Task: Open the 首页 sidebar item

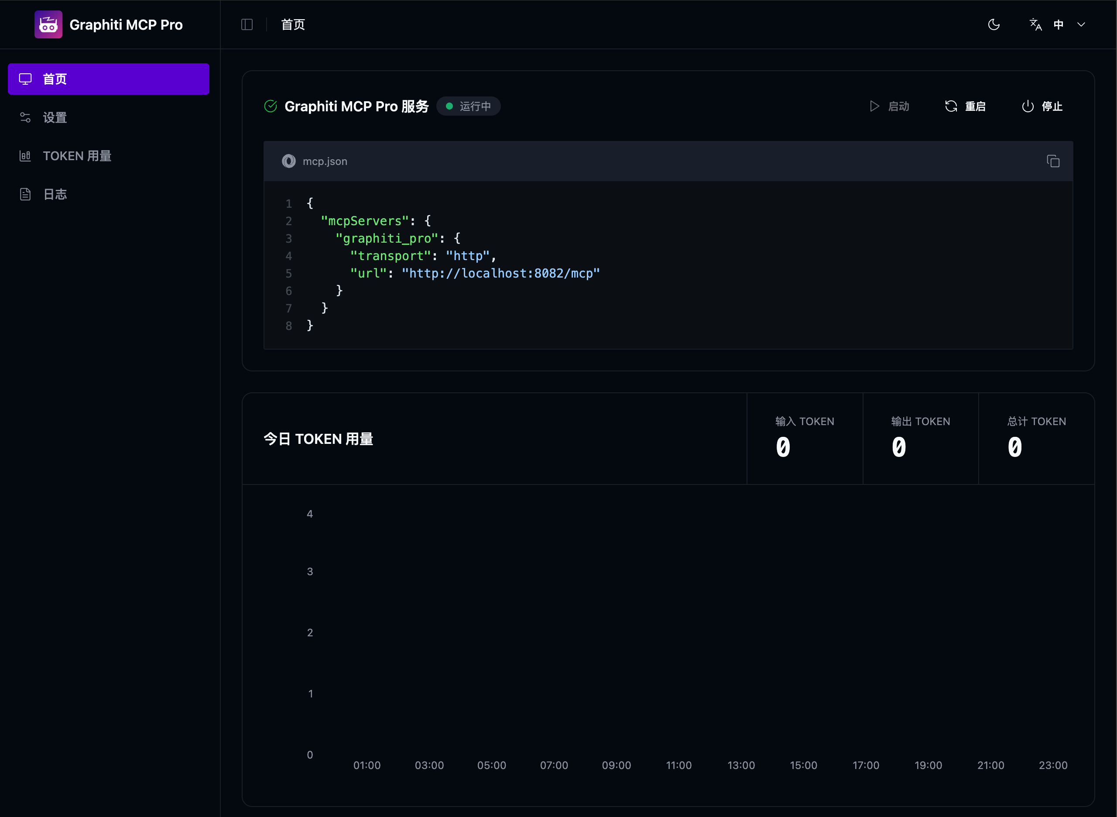Action: pos(109,79)
